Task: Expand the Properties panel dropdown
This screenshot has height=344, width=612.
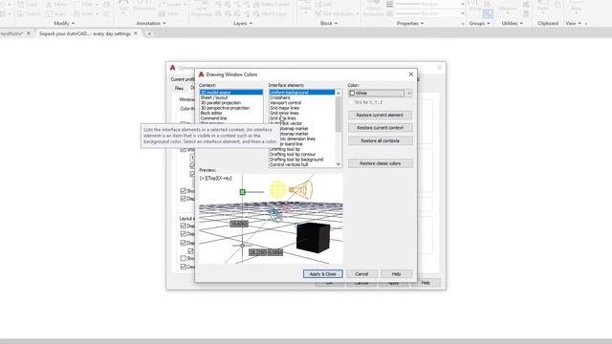Action: 410,23
